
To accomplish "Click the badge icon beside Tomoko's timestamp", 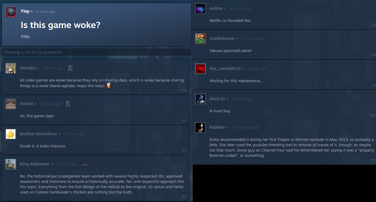I will click(x=70, y=68).
